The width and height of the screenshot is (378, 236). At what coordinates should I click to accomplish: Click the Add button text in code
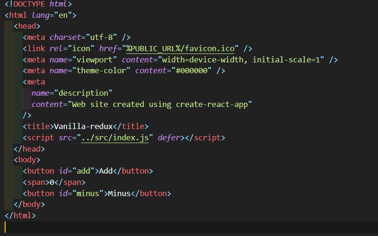106,171
